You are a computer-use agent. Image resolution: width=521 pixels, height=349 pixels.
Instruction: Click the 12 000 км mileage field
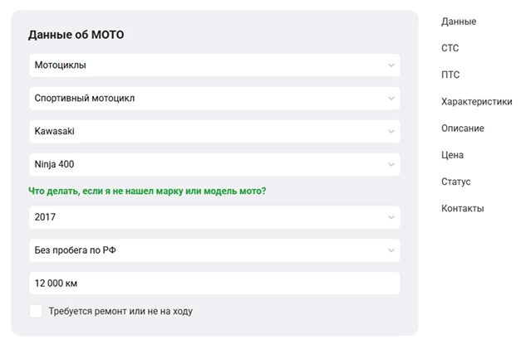(x=214, y=284)
